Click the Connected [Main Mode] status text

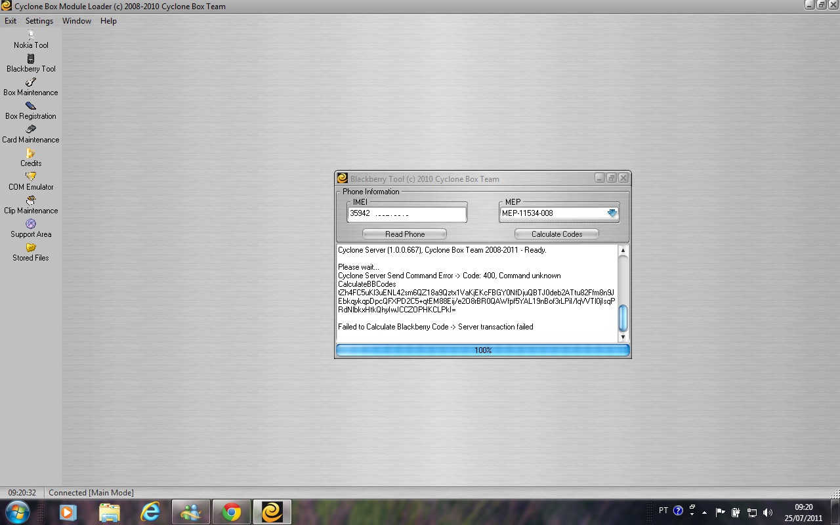pyautogui.click(x=91, y=493)
